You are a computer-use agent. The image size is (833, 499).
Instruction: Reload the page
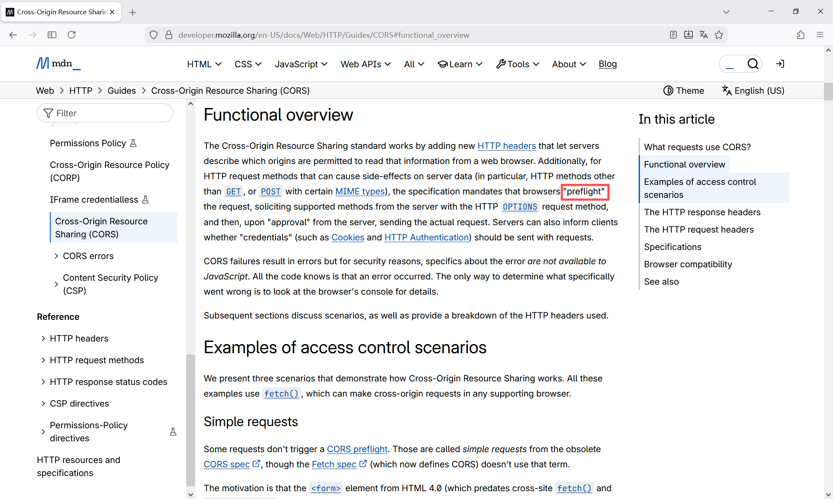tap(72, 35)
